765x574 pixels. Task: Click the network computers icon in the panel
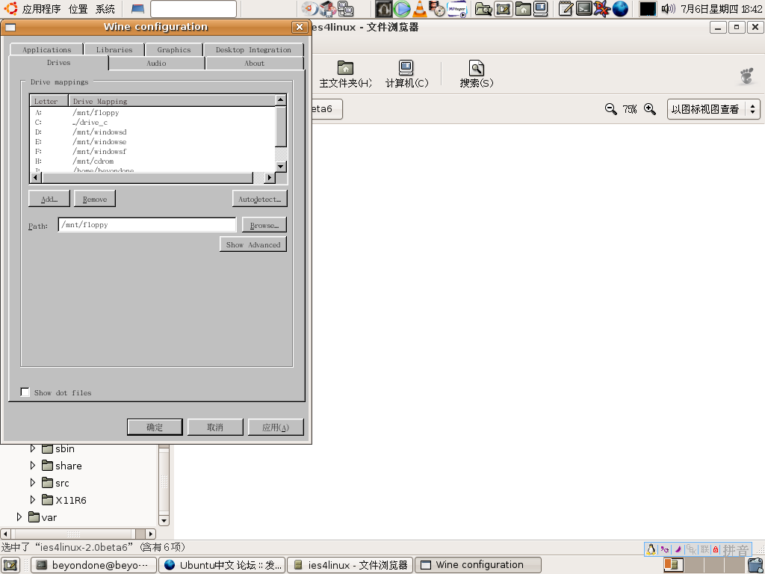tap(346, 9)
